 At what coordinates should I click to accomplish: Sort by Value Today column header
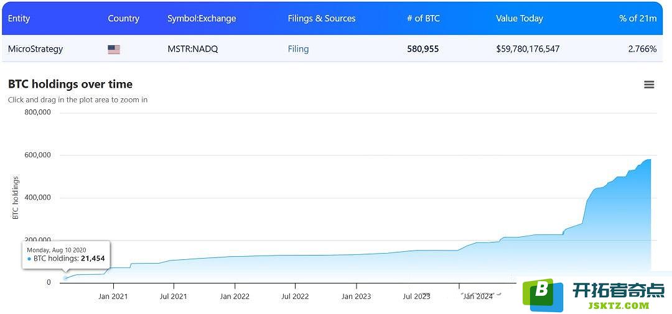(520, 19)
